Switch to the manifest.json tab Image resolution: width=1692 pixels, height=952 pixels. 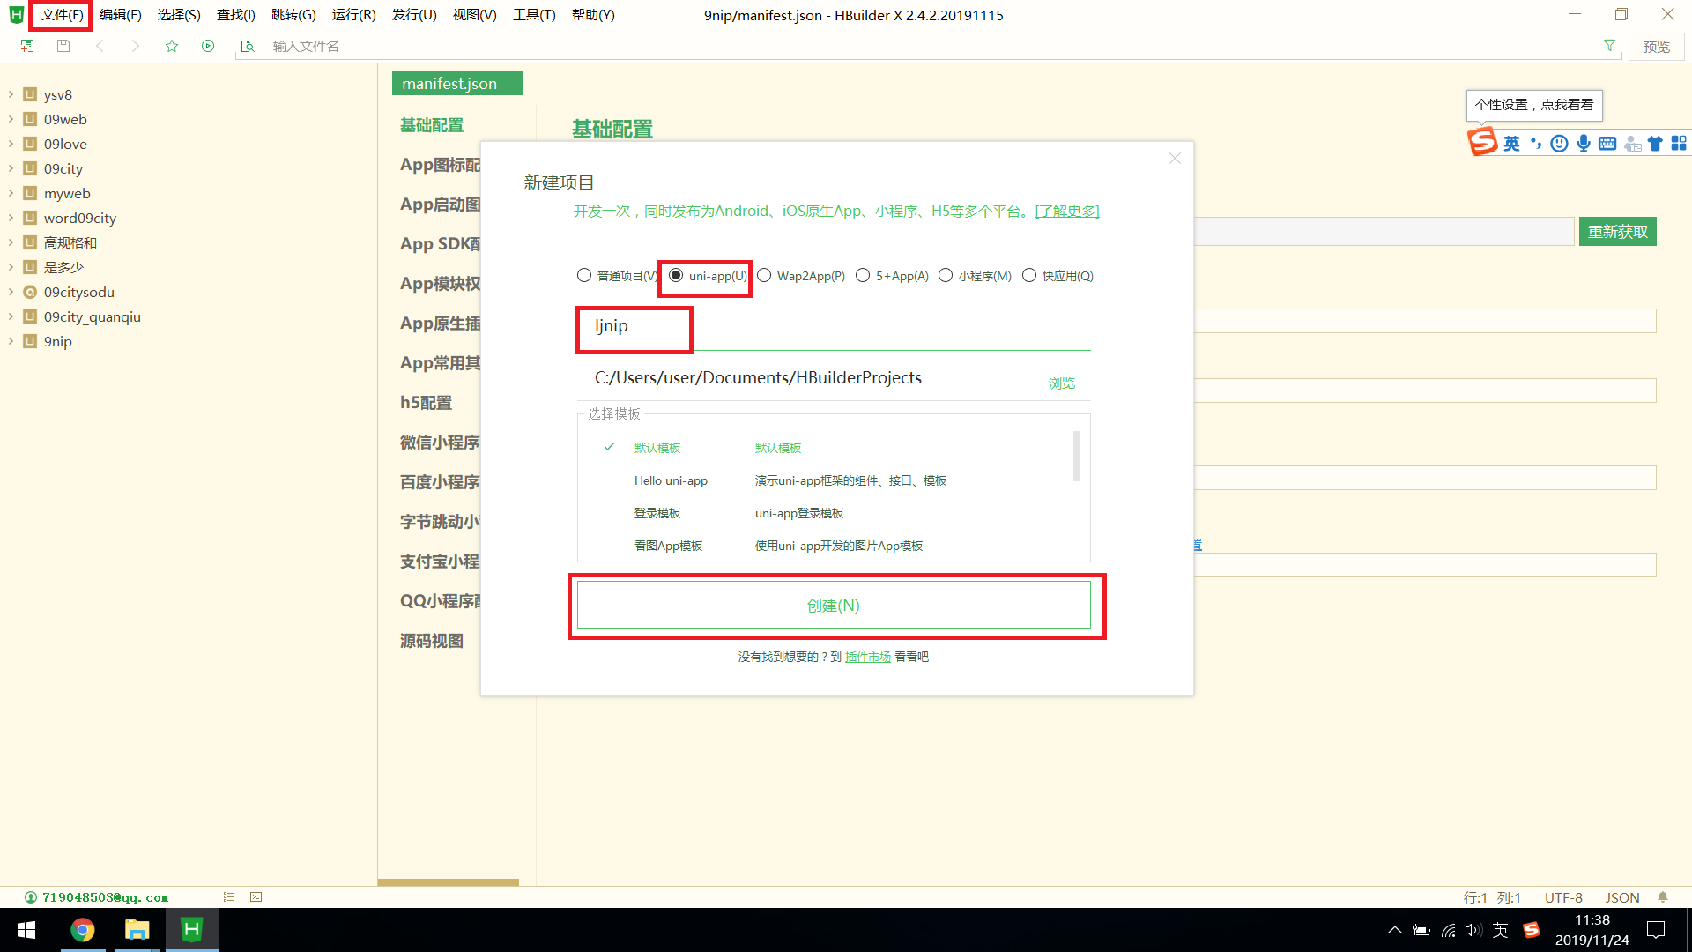point(457,83)
